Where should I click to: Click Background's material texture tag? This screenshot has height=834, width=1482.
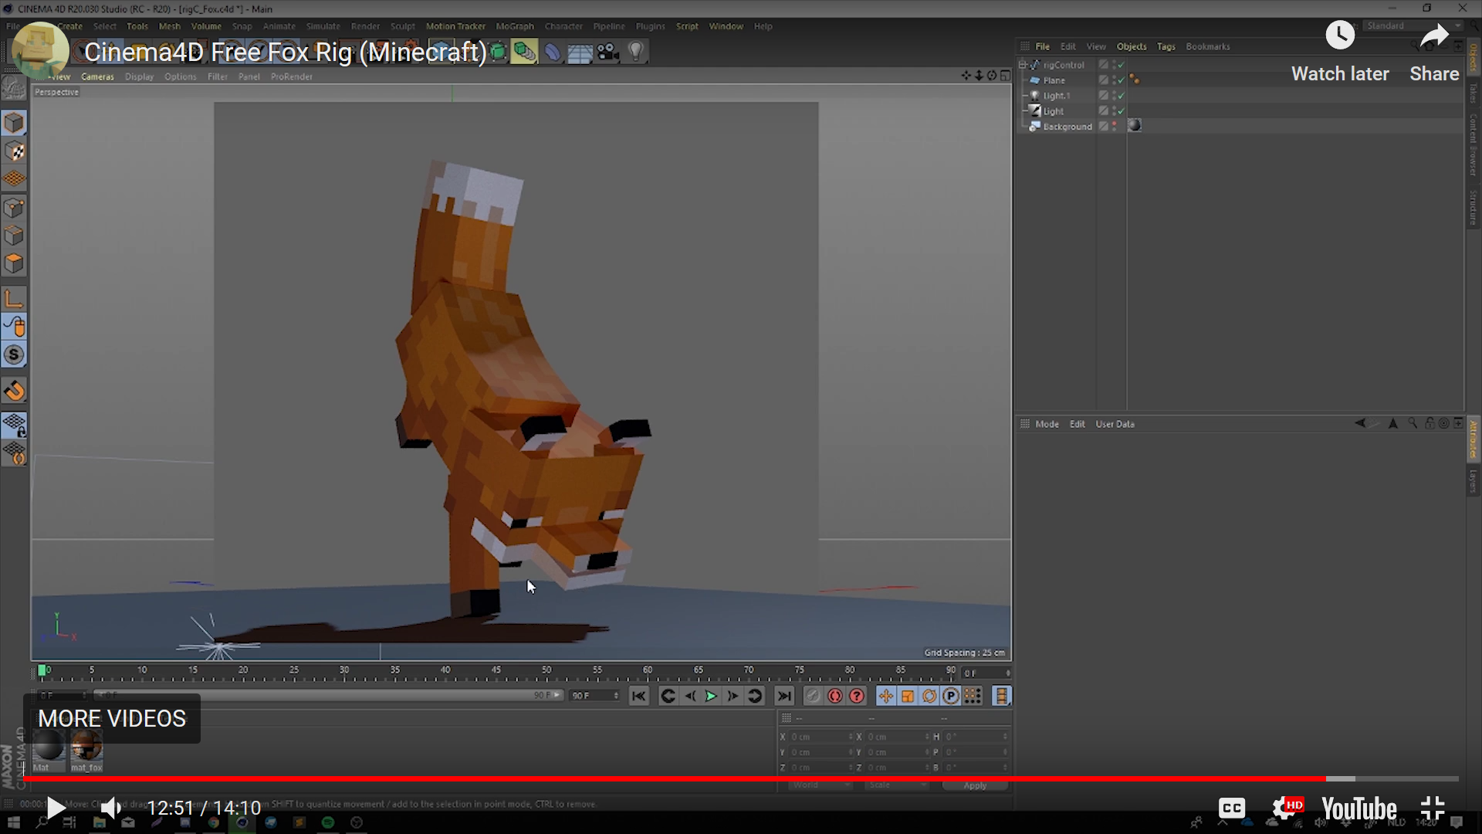click(x=1135, y=126)
